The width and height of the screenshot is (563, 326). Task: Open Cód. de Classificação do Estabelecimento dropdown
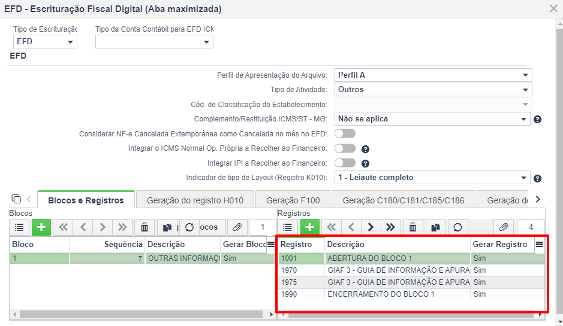(433, 104)
